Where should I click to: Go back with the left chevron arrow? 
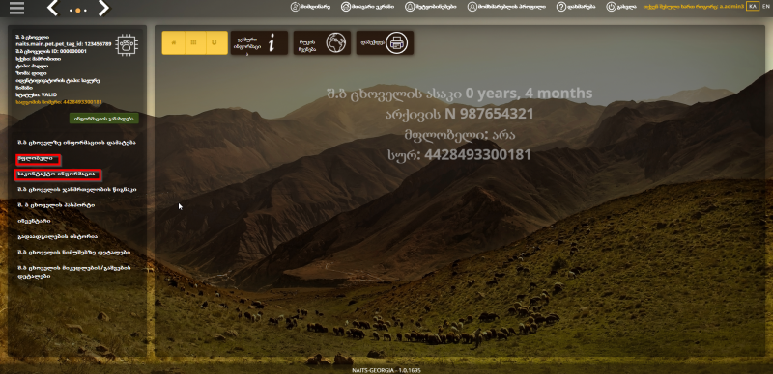click(x=53, y=8)
